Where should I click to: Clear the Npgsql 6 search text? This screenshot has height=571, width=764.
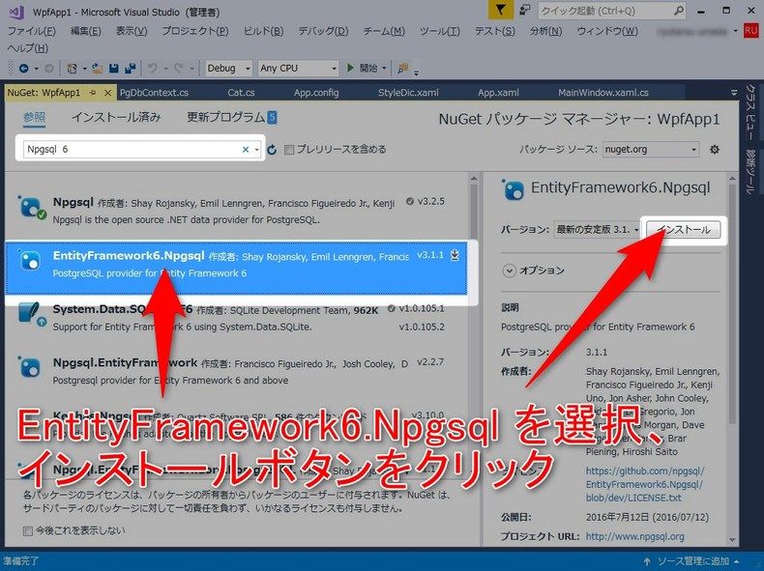pos(246,150)
